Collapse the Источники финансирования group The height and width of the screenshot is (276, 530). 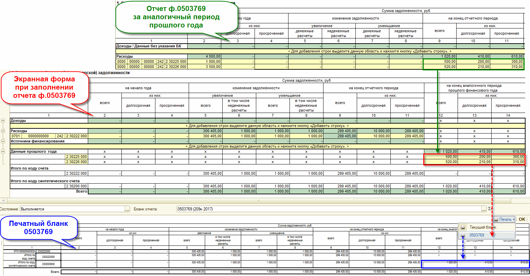click(3, 141)
